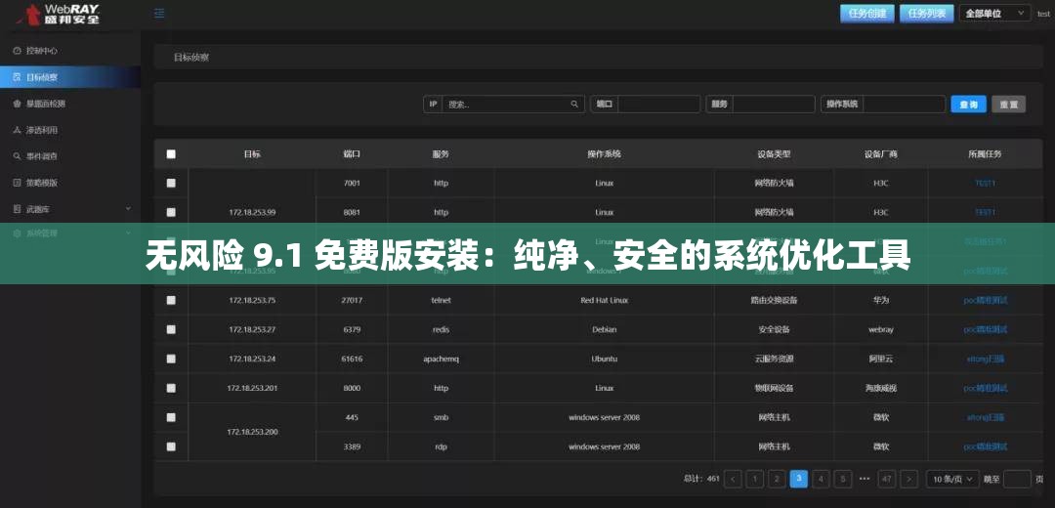Check the row for 172.18.253.201
Image resolution: width=1055 pixels, height=508 pixels.
(x=171, y=388)
